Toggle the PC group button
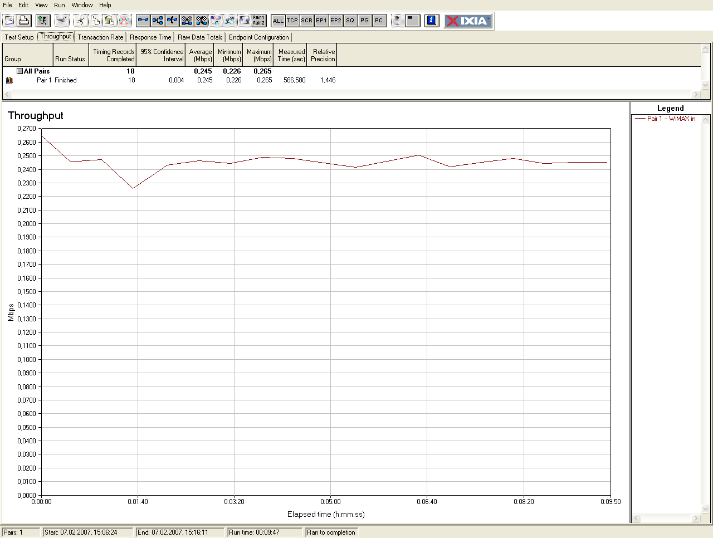Viewport: 713px width, 538px height. pos(379,21)
